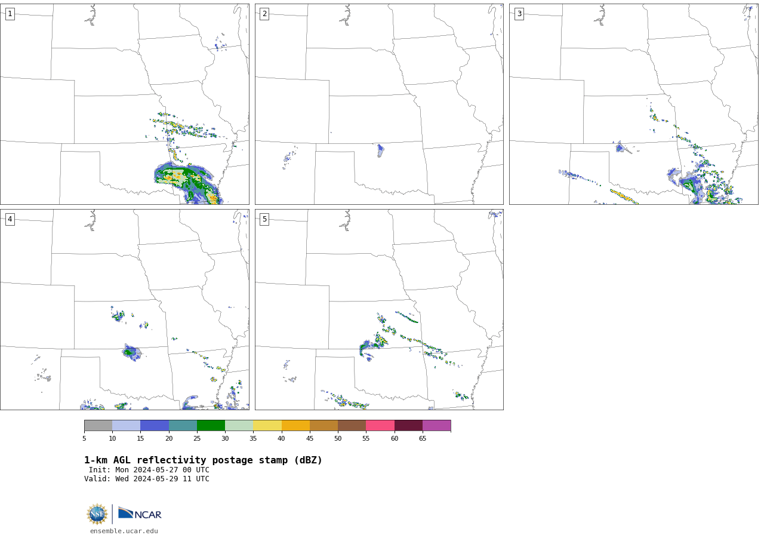Click the member label number 5
This screenshot has width=764, height=538.
264,219
